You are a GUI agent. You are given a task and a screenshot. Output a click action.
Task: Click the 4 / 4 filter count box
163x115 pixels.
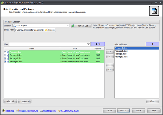tap(98, 44)
